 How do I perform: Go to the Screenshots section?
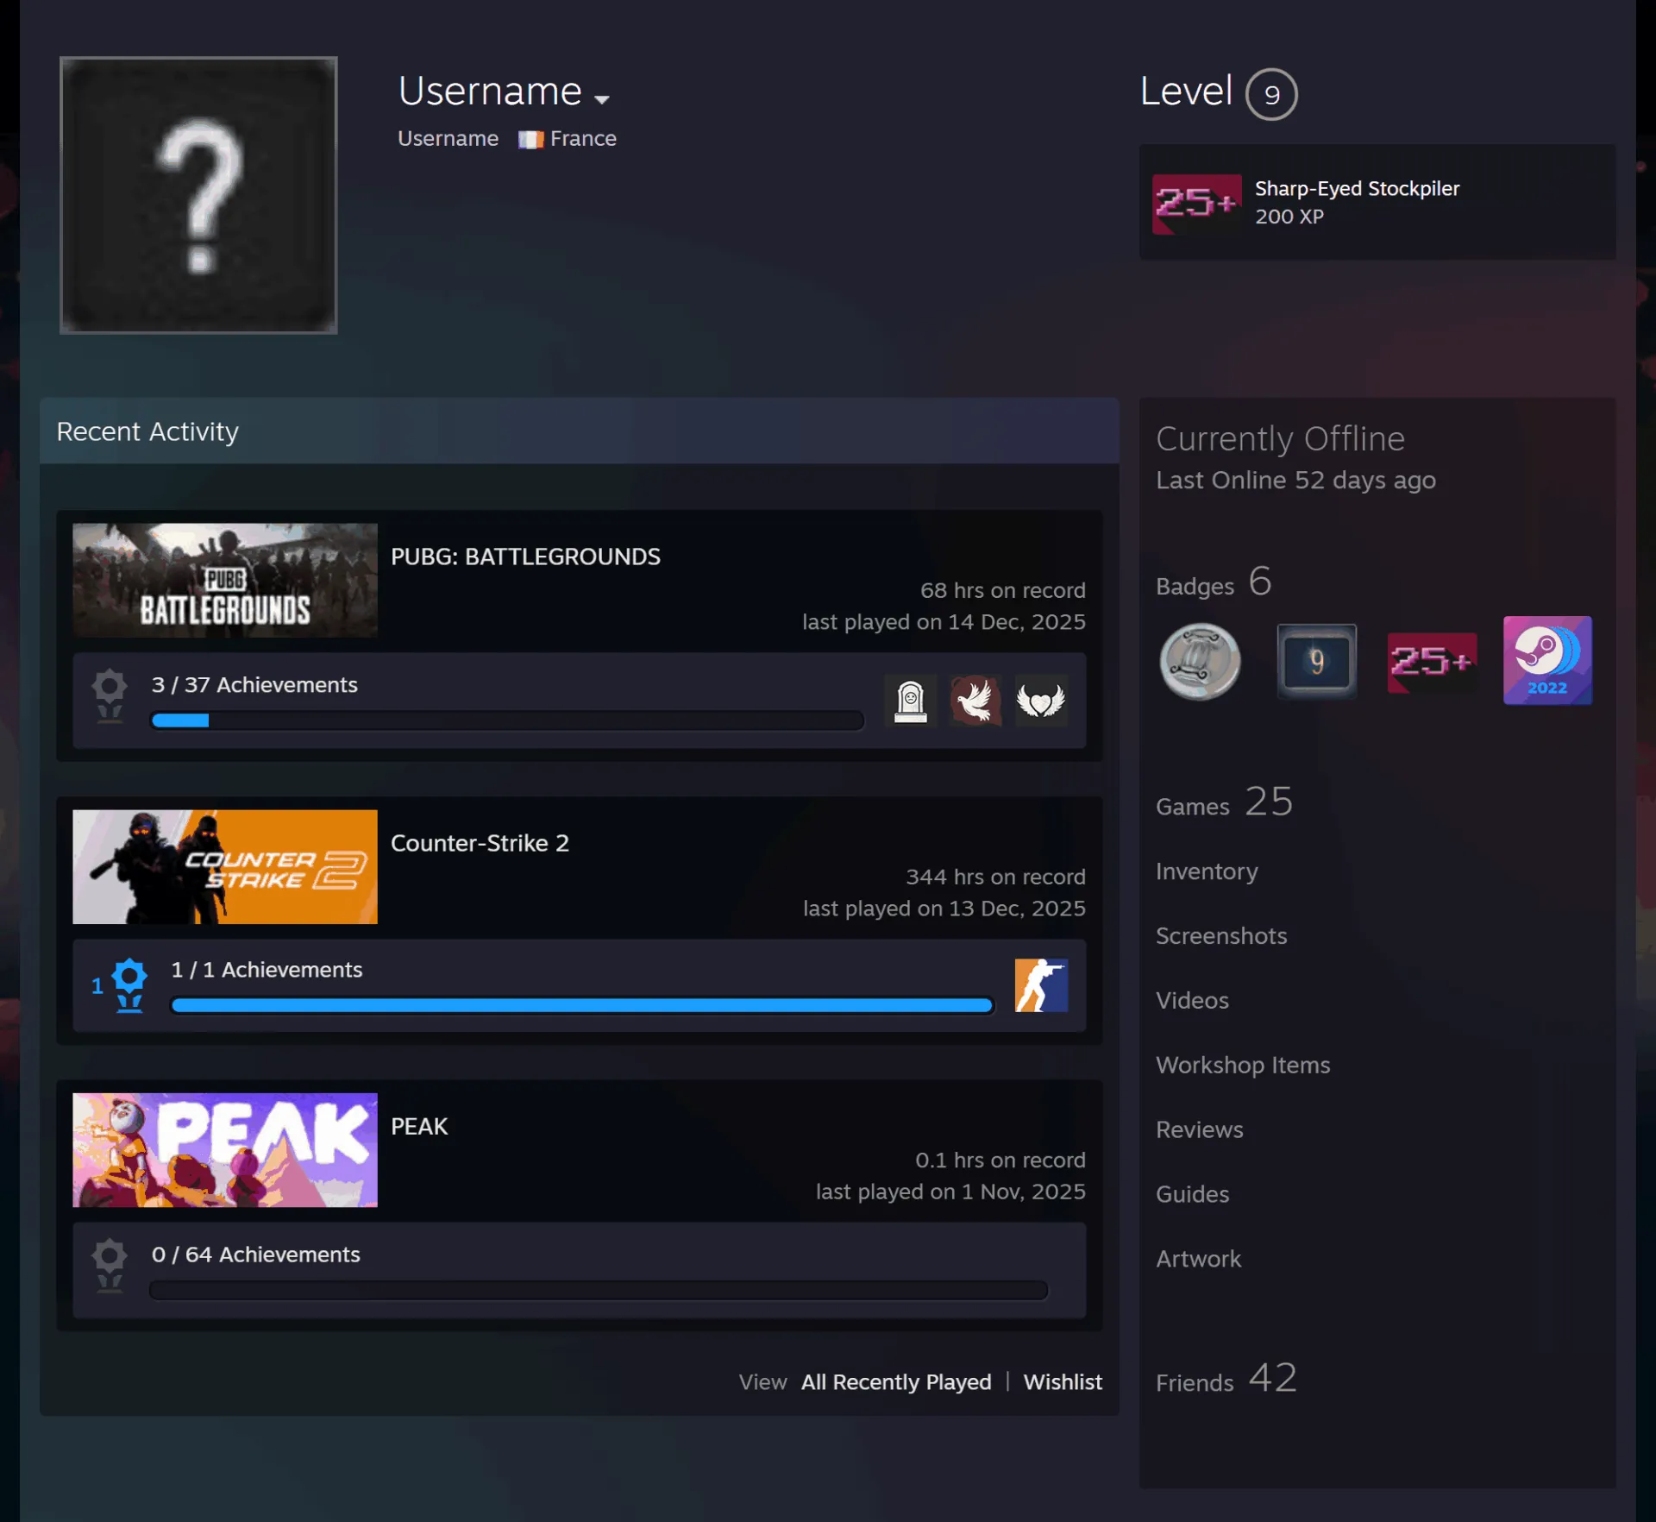point(1221,936)
